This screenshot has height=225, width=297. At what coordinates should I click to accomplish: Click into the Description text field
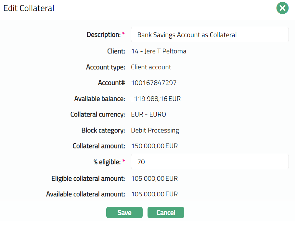210,35
